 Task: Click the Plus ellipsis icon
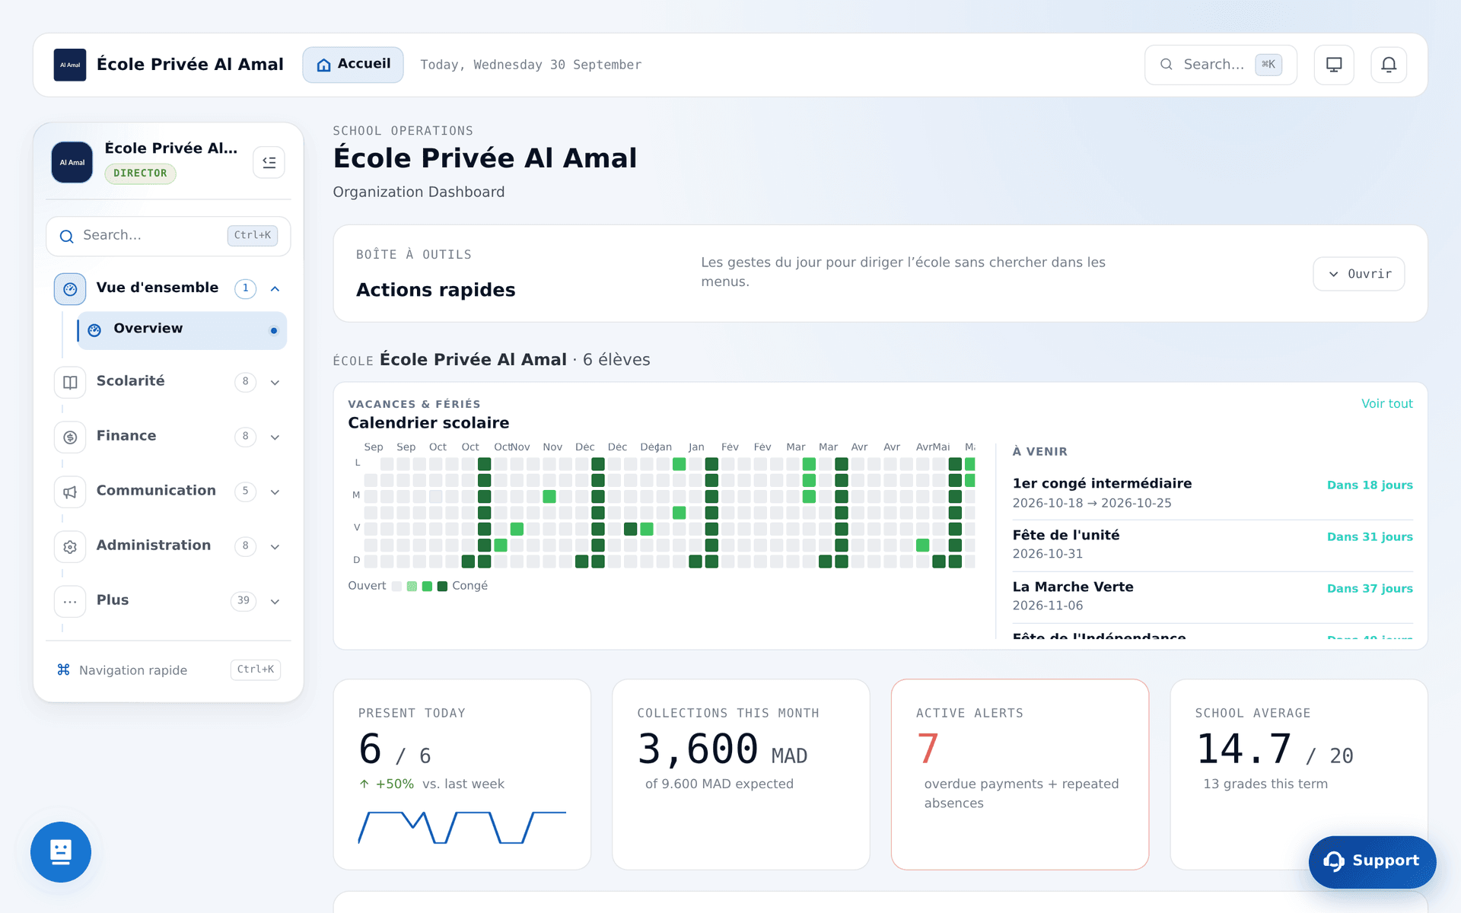pos(70,601)
